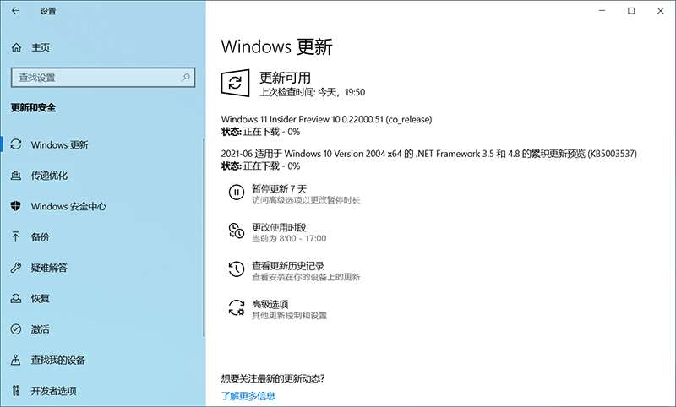
Task: Go back using the arrow in title bar
Action: tap(15, 11)
